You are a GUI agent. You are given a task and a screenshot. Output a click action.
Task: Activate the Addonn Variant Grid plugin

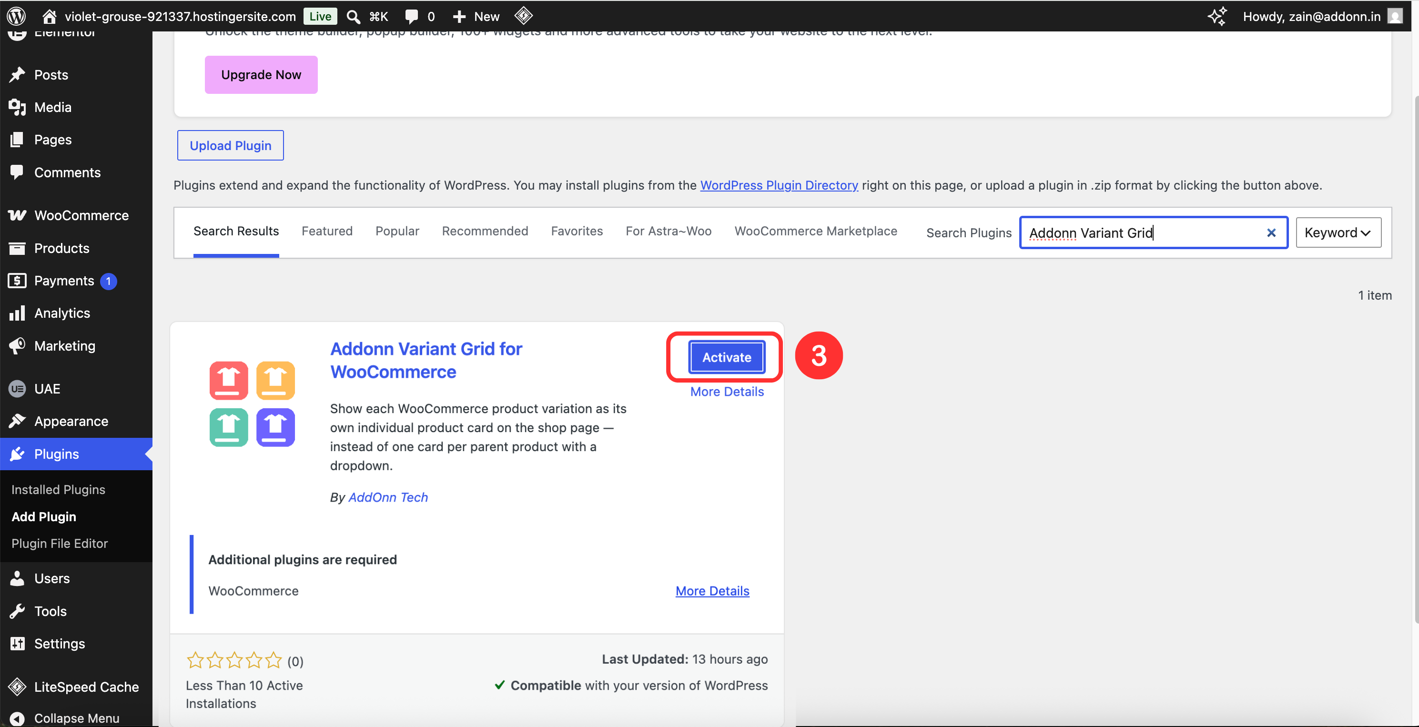coord(726,357)
